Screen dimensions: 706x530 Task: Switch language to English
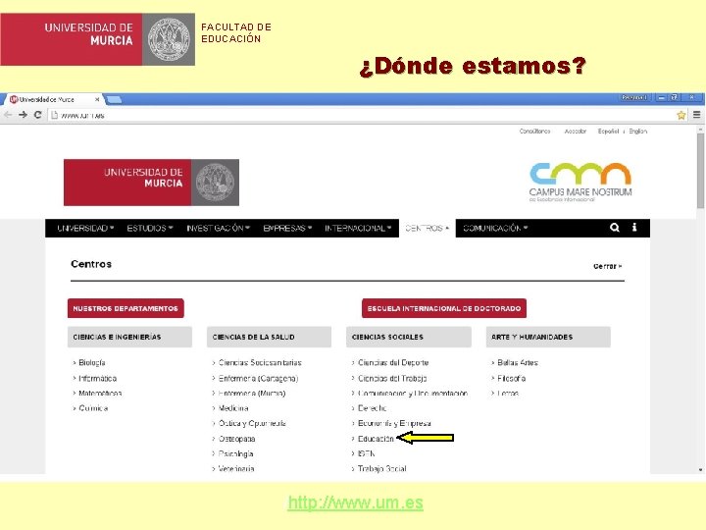(638, 132)
